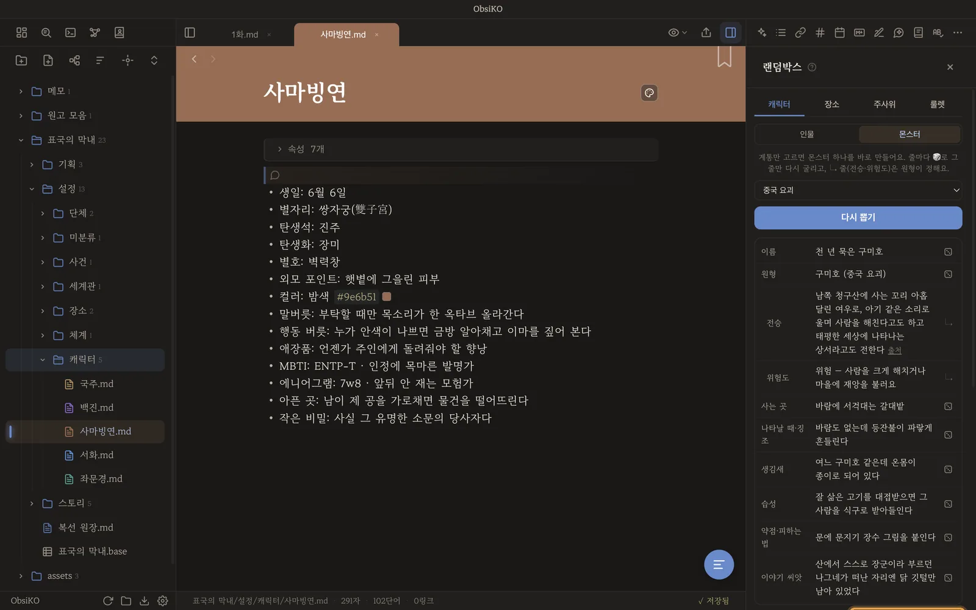This screenshot has height=610, width=976.
Task: Open the 중국 요괴 dropdown
Action: [x=858, y=190]
